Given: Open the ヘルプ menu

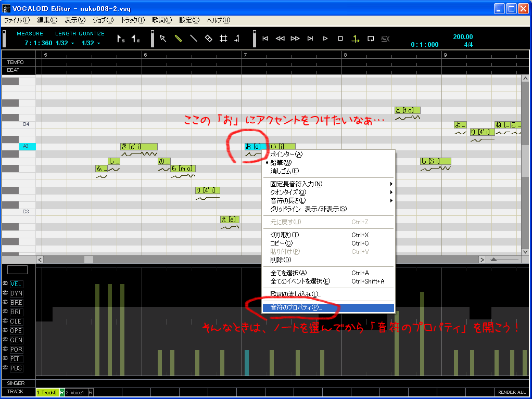Looking at the screenshot, I should point(218,20).
